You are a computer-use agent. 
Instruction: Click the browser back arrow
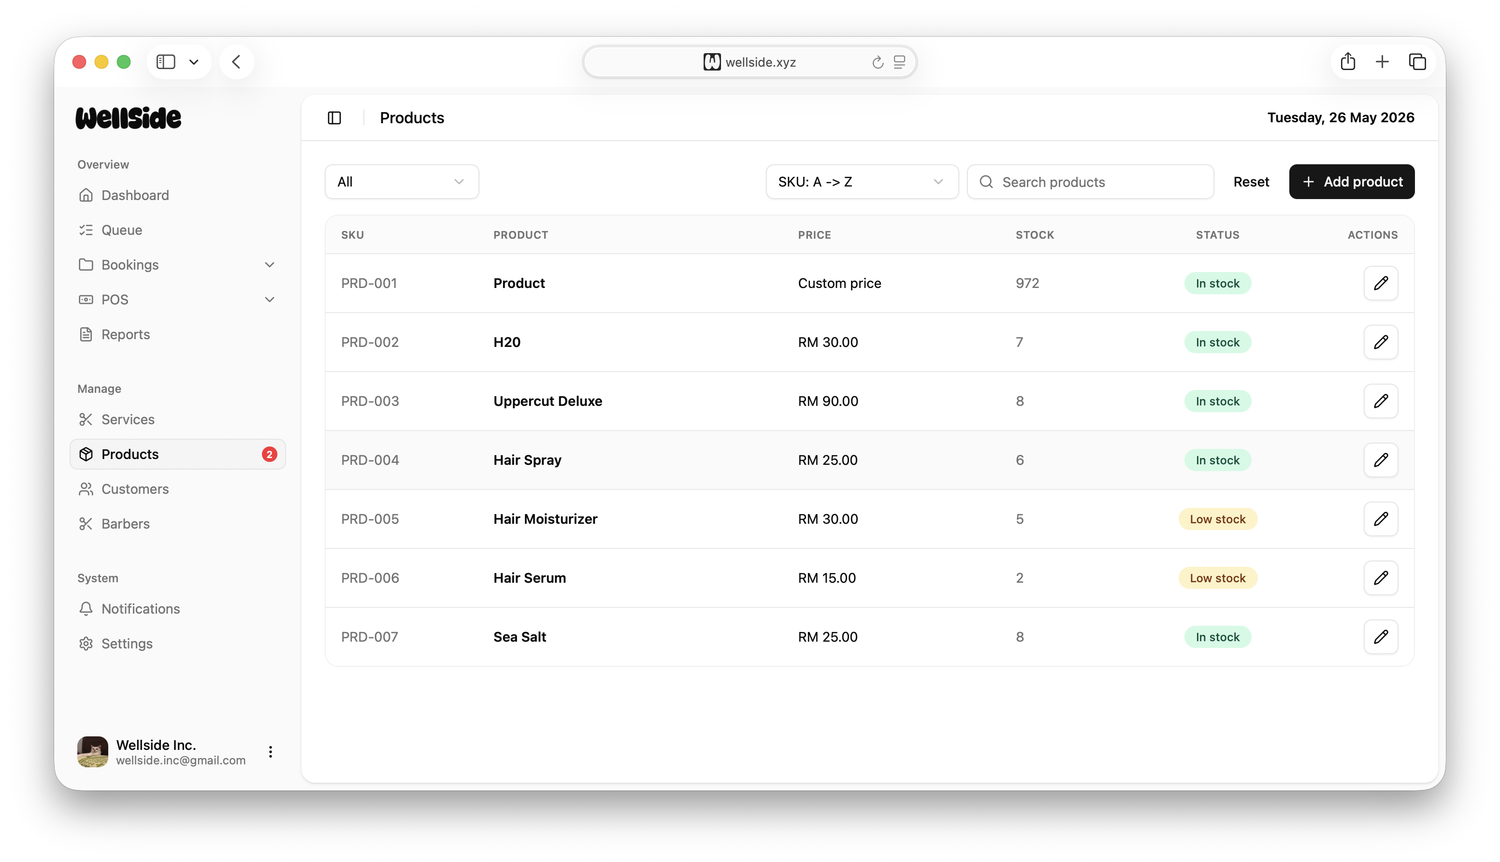[x=236, y=61]
